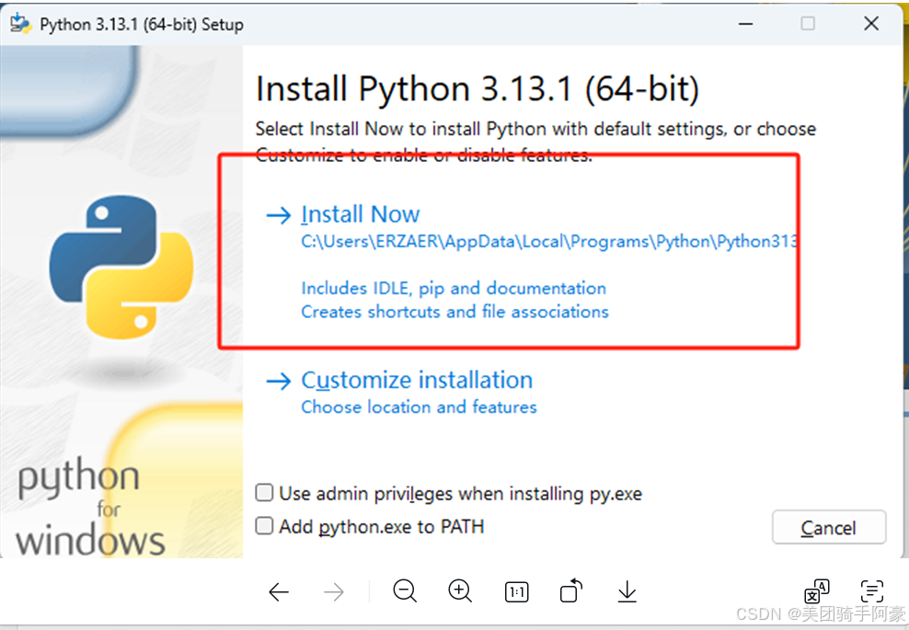
Task: Rotate the image with the rotate icon
Action: click(x=571, y=590)
